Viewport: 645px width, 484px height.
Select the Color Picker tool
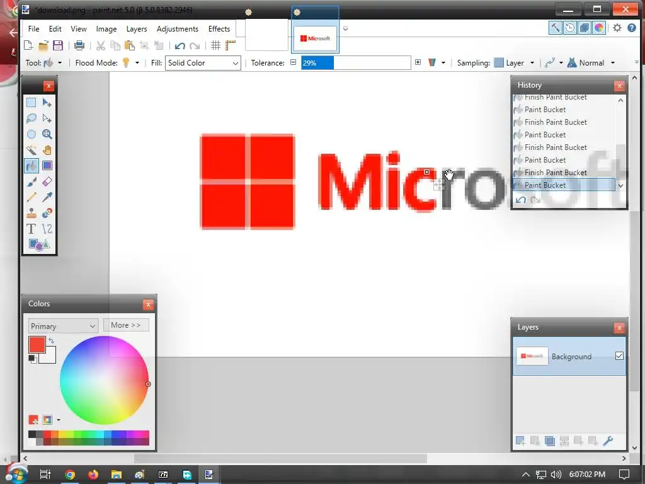[x=47, y=197]
